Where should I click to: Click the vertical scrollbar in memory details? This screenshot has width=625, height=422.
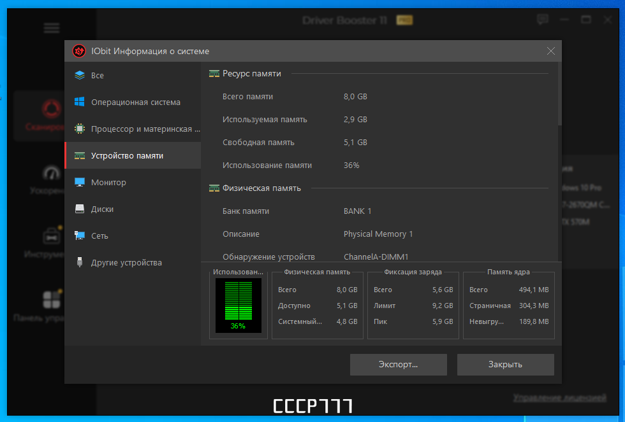(x=559, y=94)
